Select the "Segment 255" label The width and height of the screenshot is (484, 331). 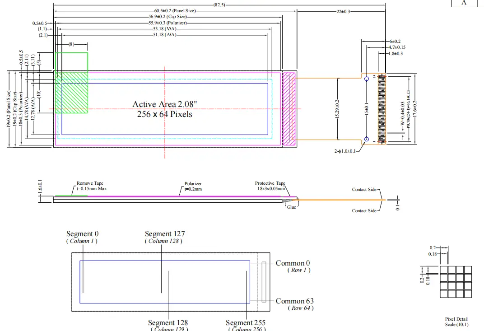click(246, 323)
